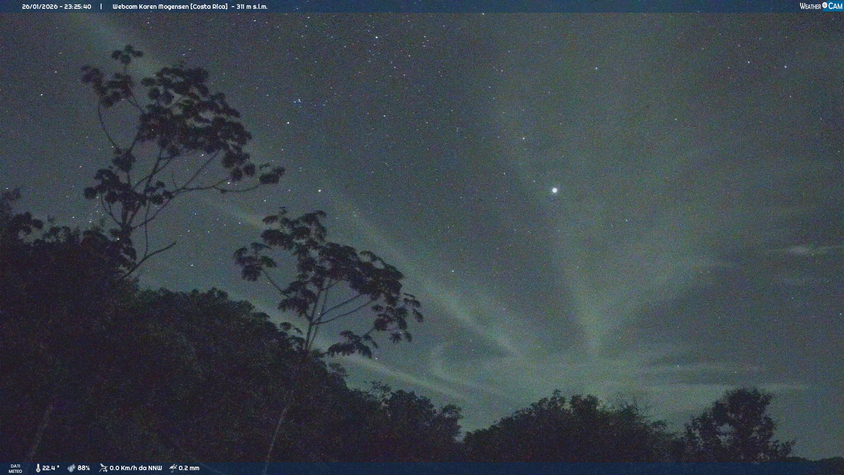Click the 88% humidity value

coord(84,468)
